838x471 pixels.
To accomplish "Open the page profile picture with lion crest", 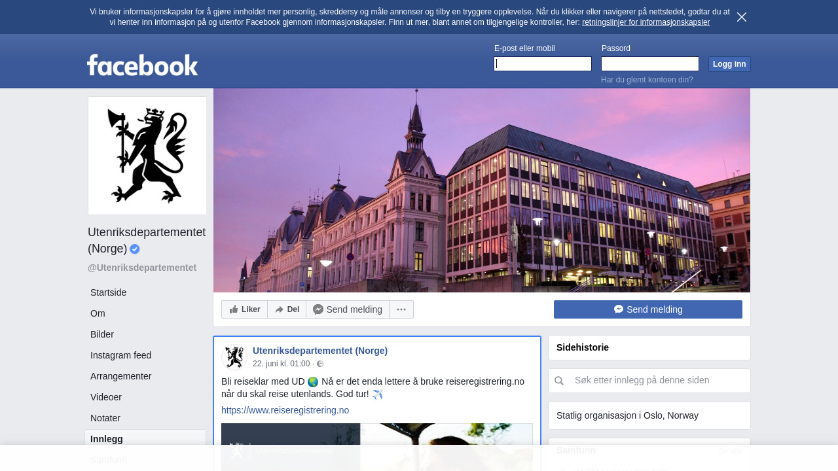I will coord(147,156).
